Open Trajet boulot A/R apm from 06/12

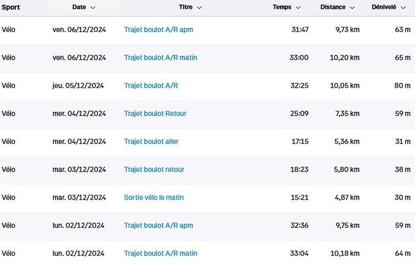(x=158, y=30)
